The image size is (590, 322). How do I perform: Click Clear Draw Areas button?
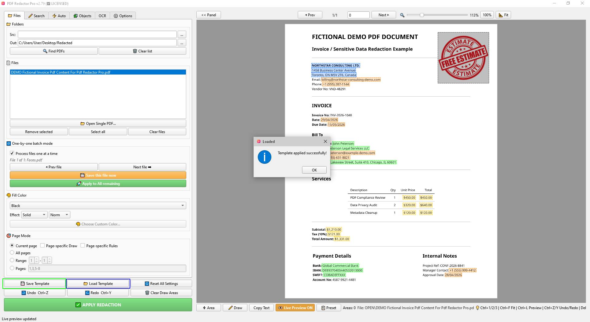click(x=161, y=293)
